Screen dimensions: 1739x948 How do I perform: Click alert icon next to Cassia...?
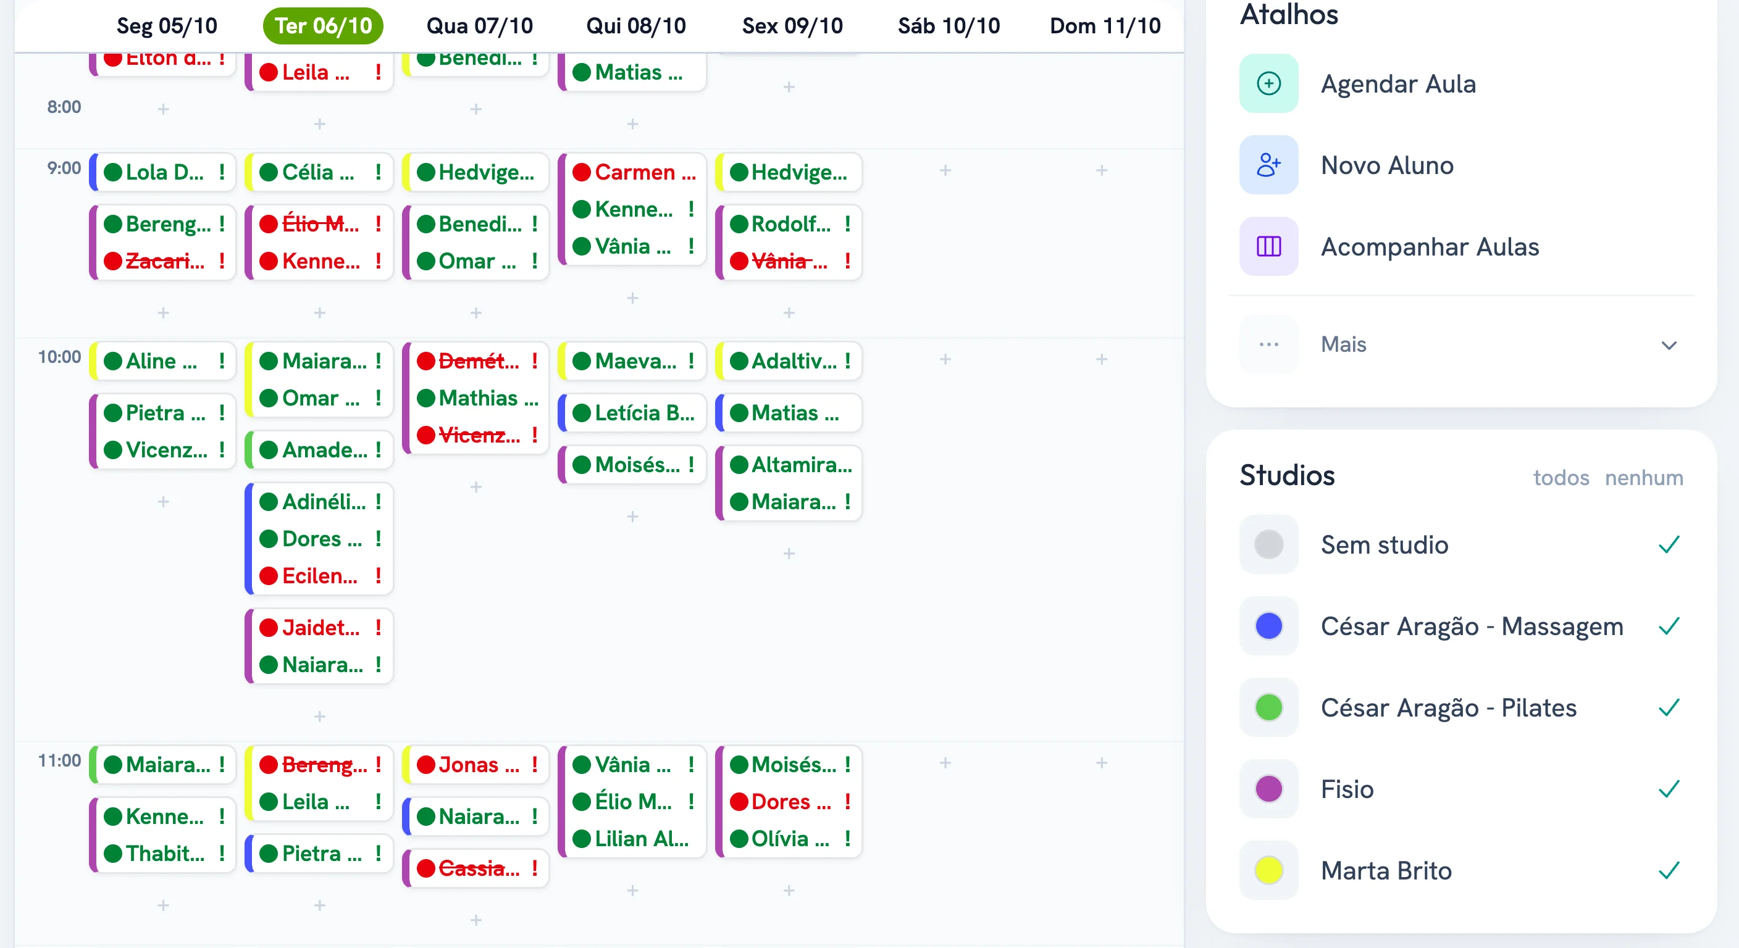pos(535,868)
